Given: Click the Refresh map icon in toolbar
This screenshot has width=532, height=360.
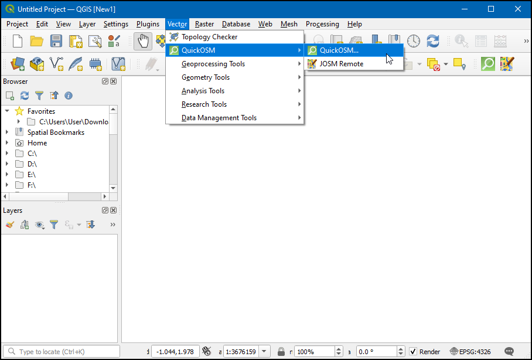Looking at the screenshot, I should click(x=433, y=41).
